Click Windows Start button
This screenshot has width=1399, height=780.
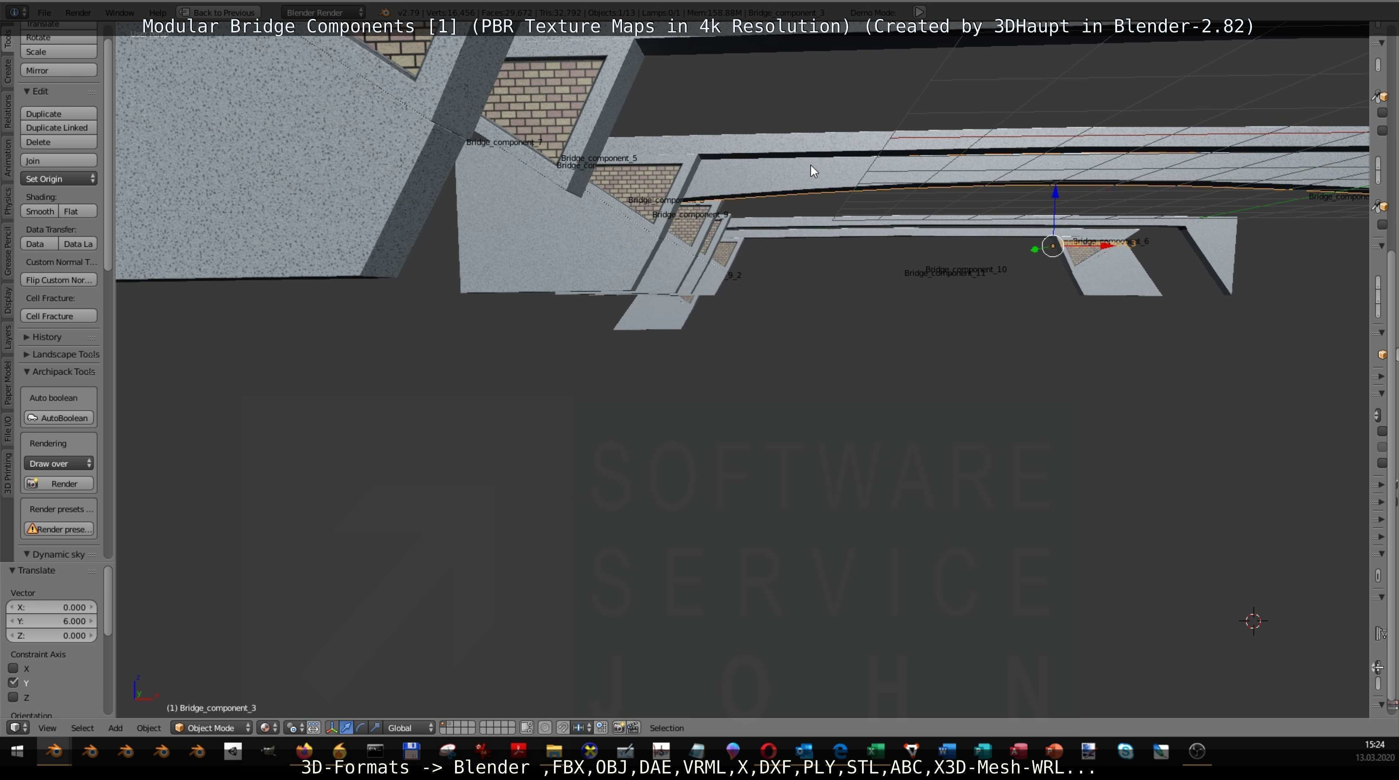click(x=17, y=751)
